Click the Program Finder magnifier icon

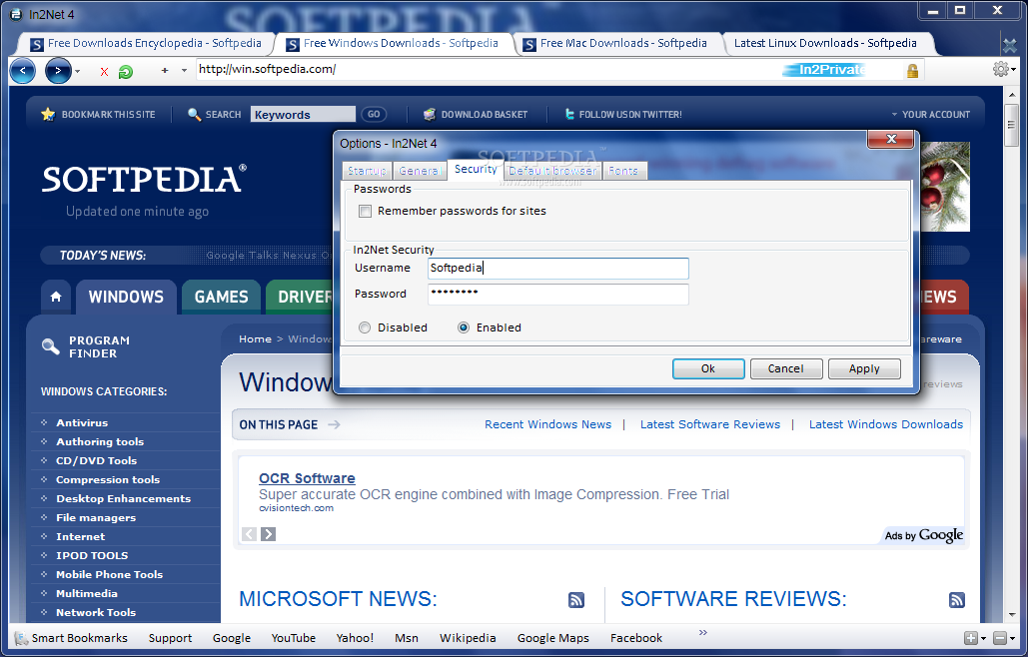click(x=51, y=346)
